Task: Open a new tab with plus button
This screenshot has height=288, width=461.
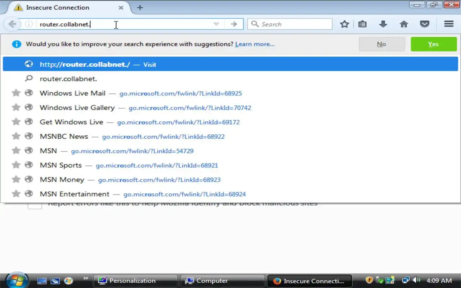Action: coord(140,7)
